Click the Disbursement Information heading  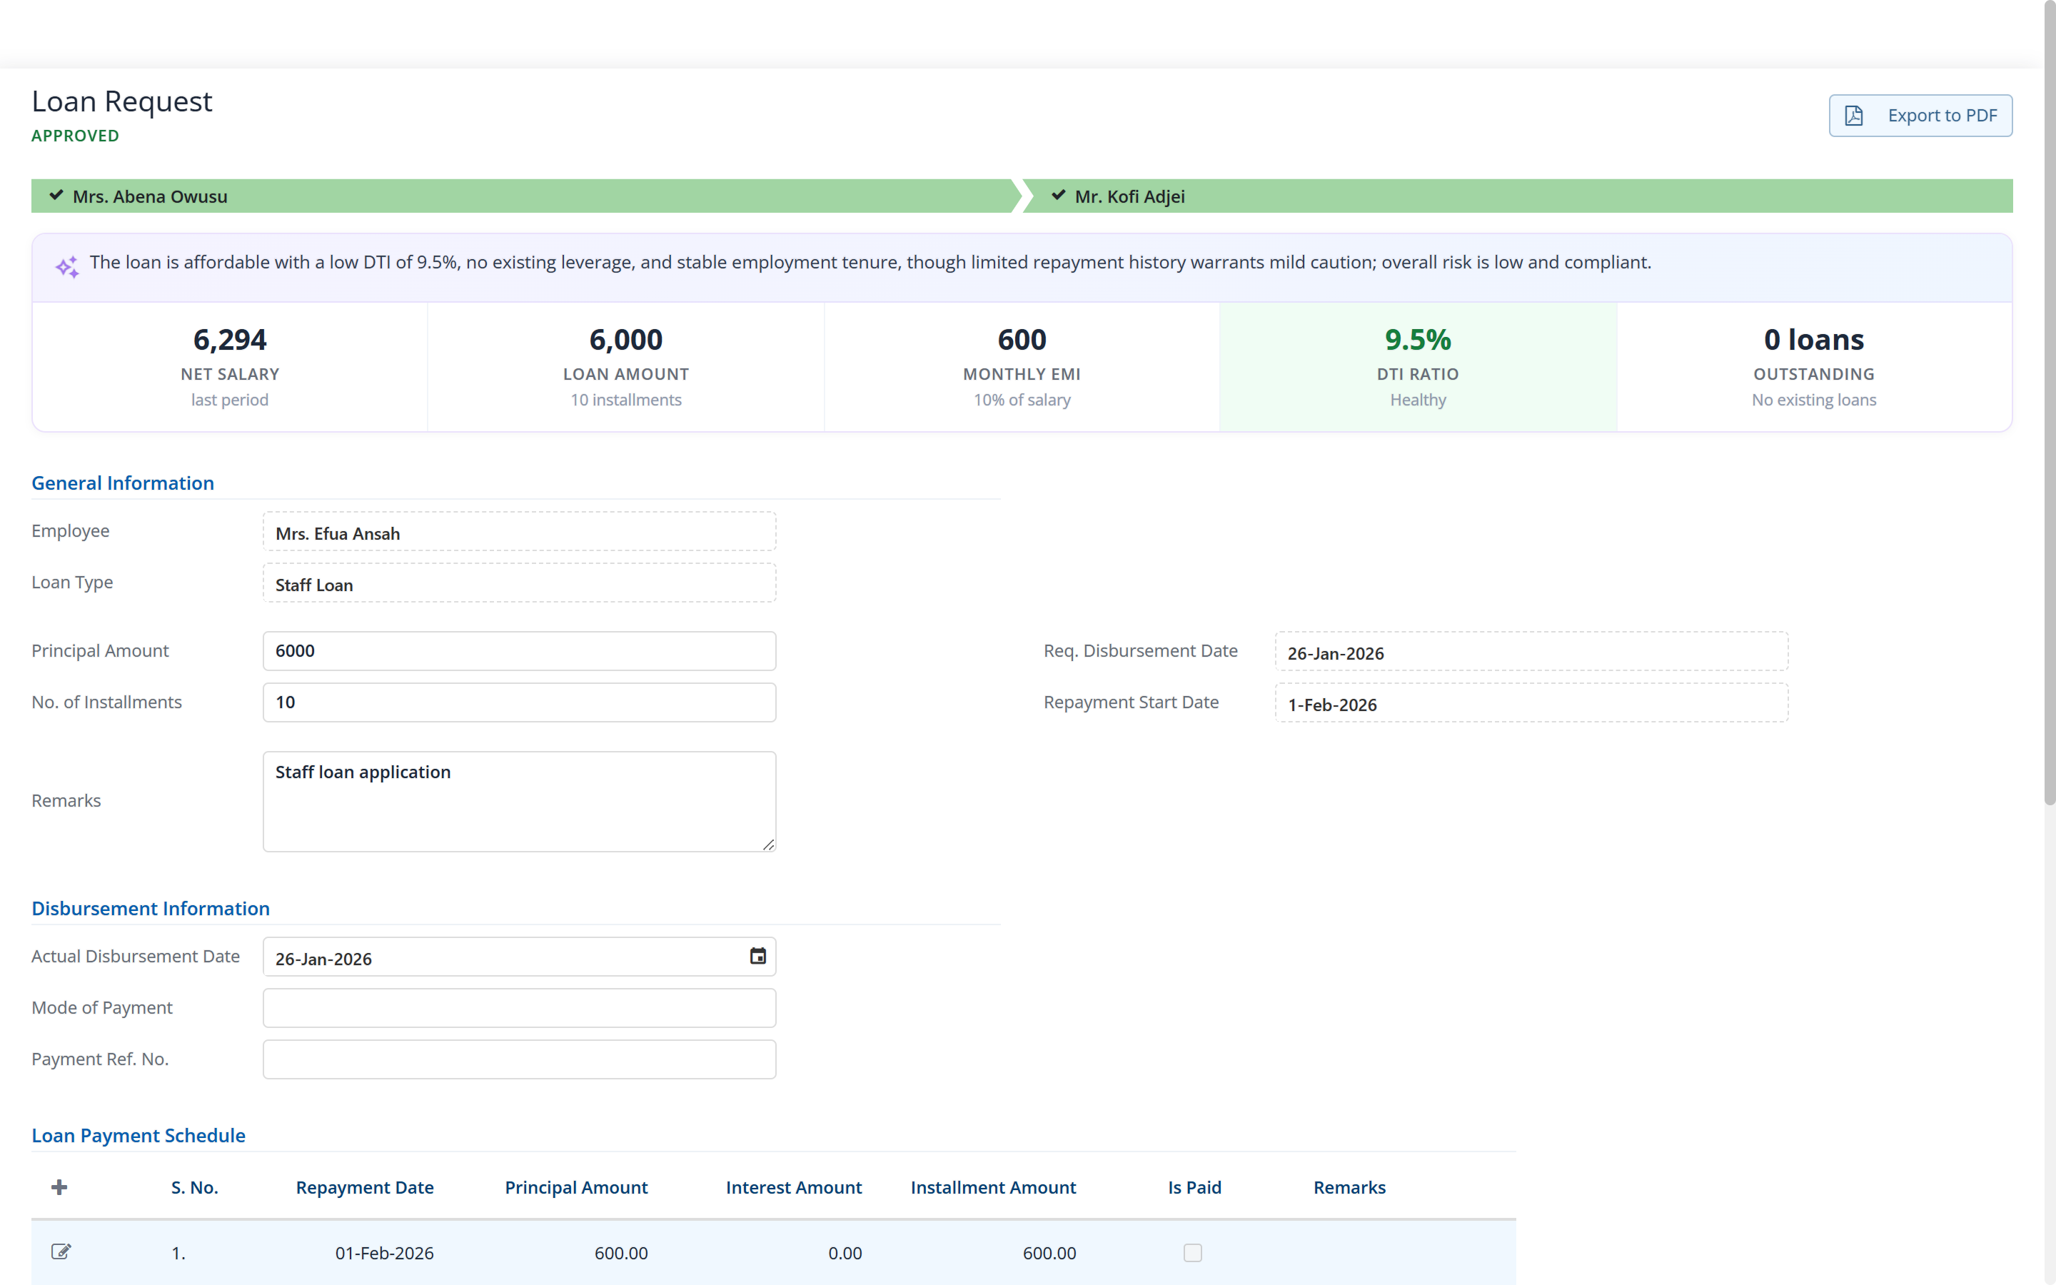coord(151,909)
